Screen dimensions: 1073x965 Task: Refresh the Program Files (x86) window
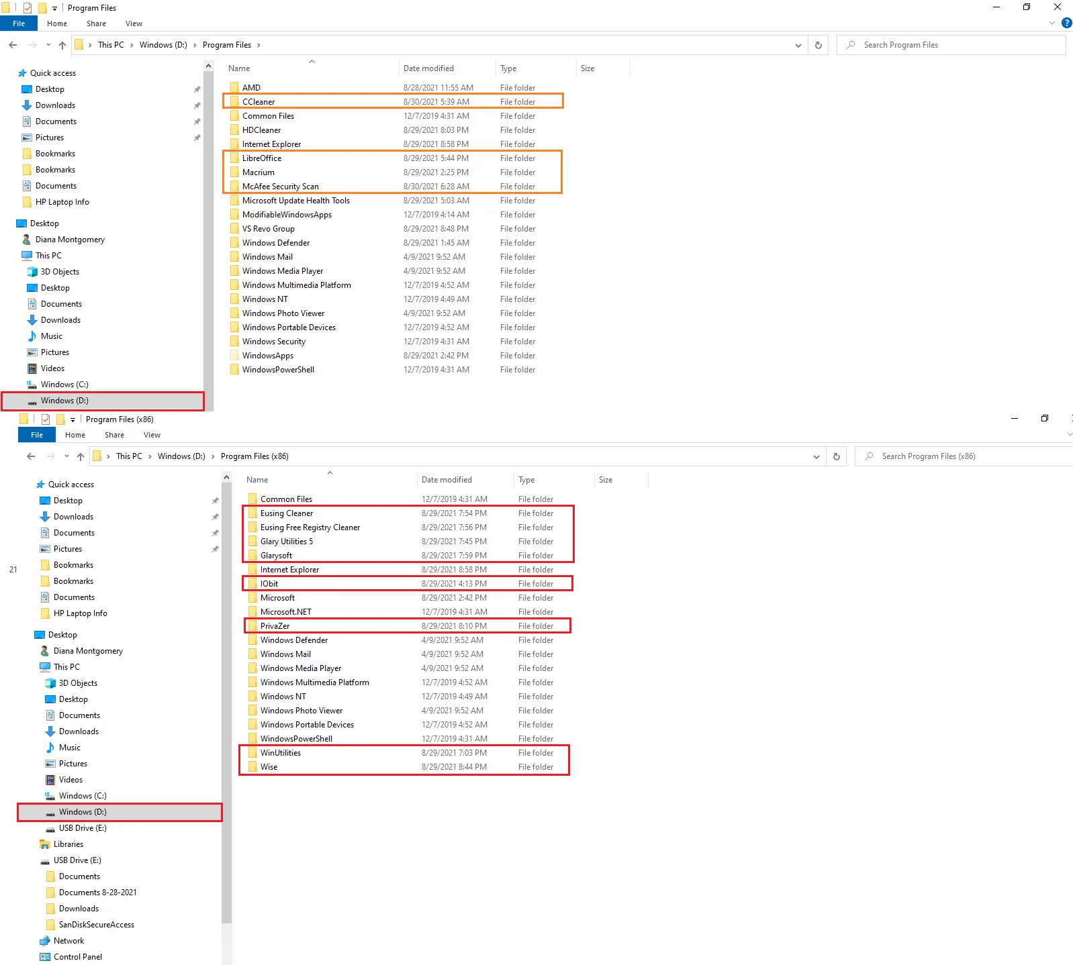tap(836, 456)
